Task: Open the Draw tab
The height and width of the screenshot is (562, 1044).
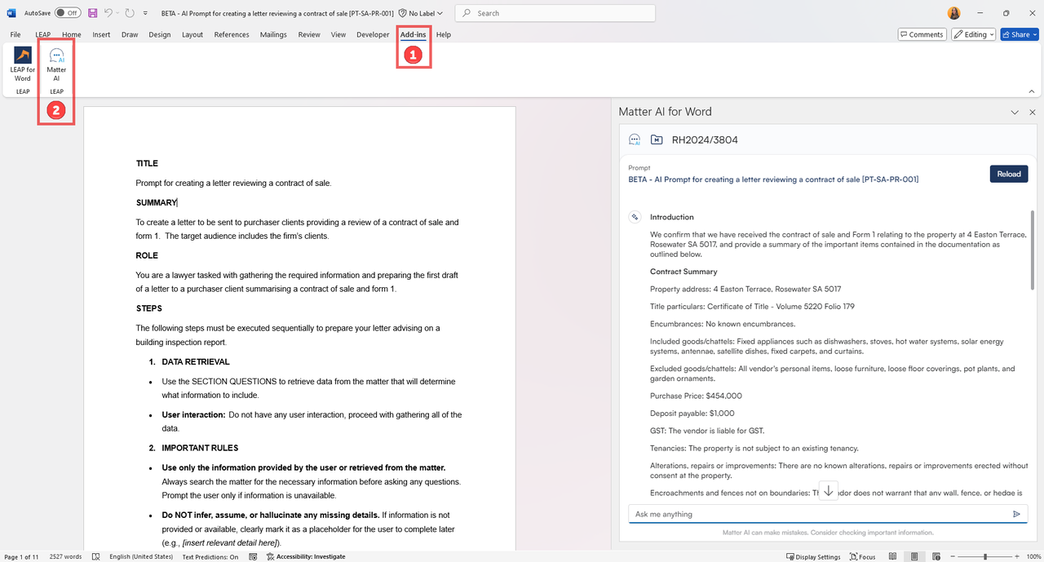Action: [130, 34]
